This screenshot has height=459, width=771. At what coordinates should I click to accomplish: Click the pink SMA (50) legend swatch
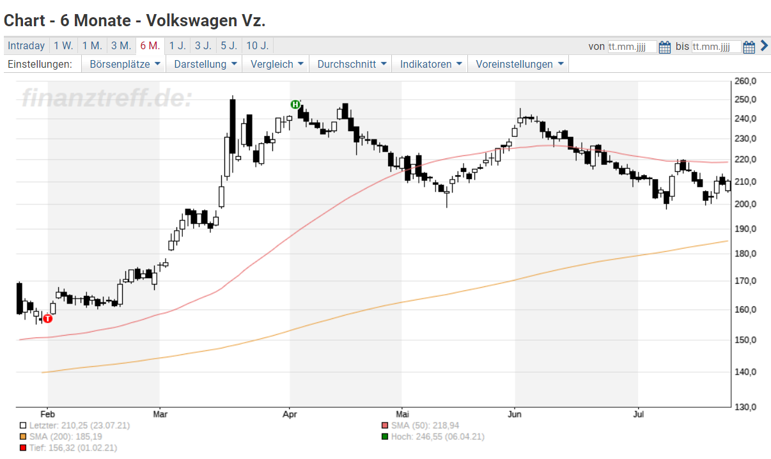point(384,425)
